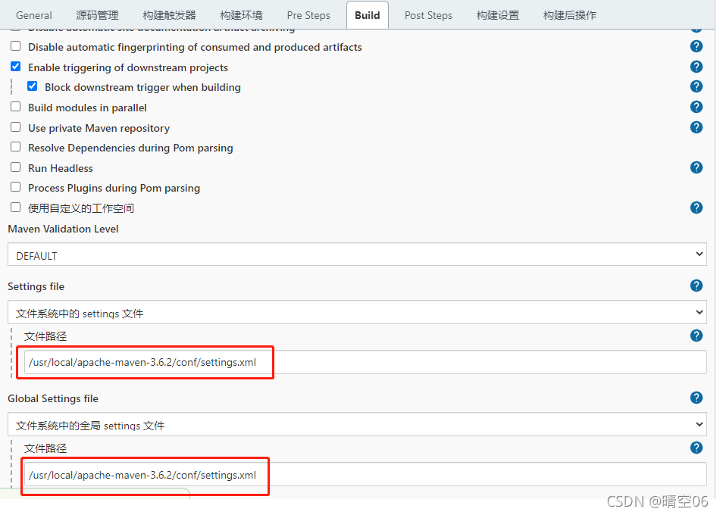Viewport: 720px width, 515px height.
Task: Open help for Use private Maven repository
Action: click(696, 127)
